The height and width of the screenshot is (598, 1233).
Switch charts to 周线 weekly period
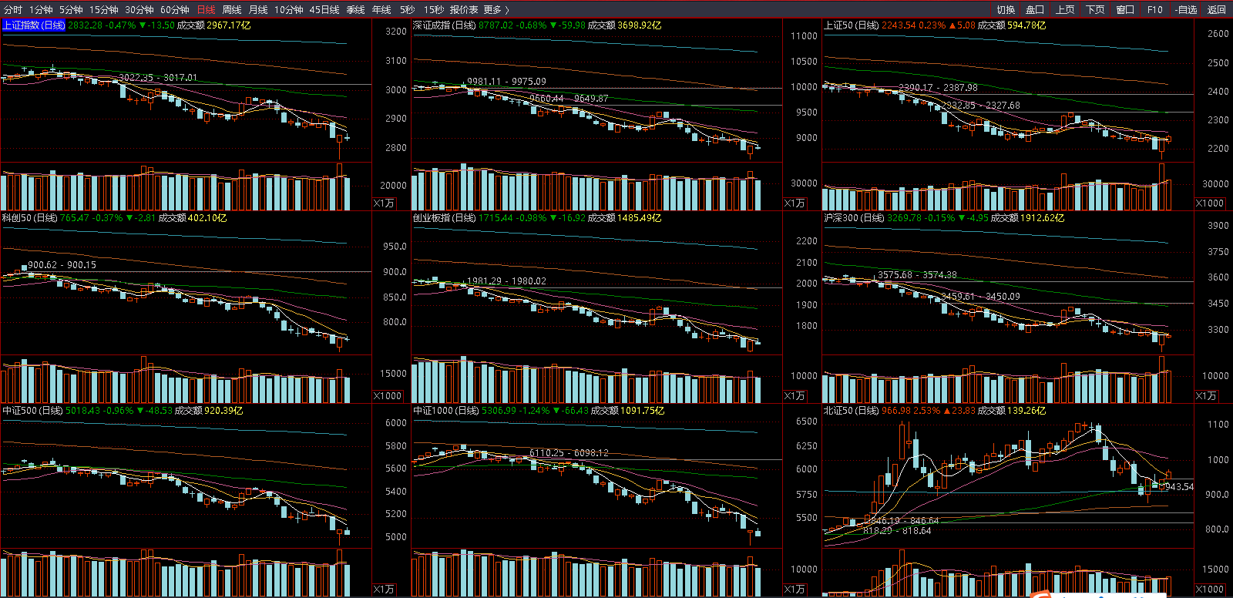[x=231, y=10]
